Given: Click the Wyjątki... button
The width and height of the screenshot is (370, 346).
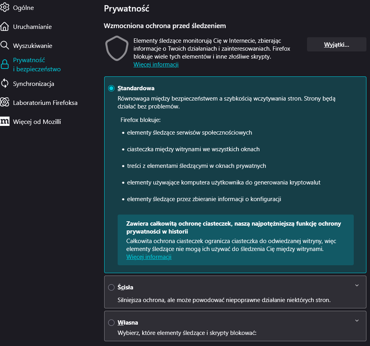Looking at the screenshot, I should (336, 45).
